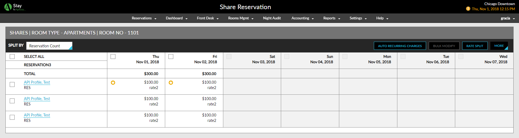Expand the Reservations menu
Viewport: 519px width, 138px height.
144,18
